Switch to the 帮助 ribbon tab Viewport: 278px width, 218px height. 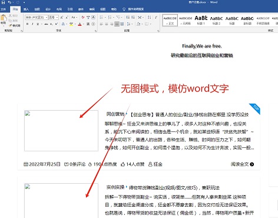tap(114, 9)
